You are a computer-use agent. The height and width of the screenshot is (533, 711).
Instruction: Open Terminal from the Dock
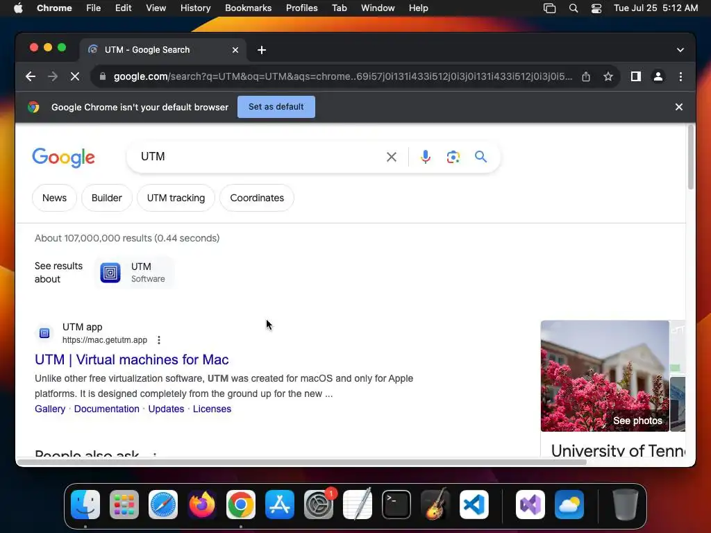[396, 505]
